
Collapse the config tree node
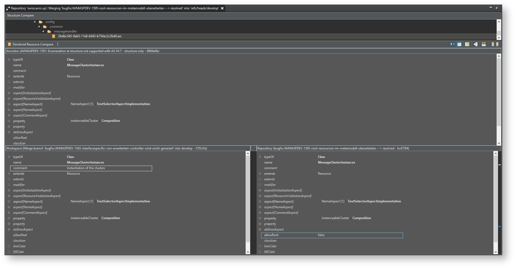pyautogui.click(x=35, y=22)
